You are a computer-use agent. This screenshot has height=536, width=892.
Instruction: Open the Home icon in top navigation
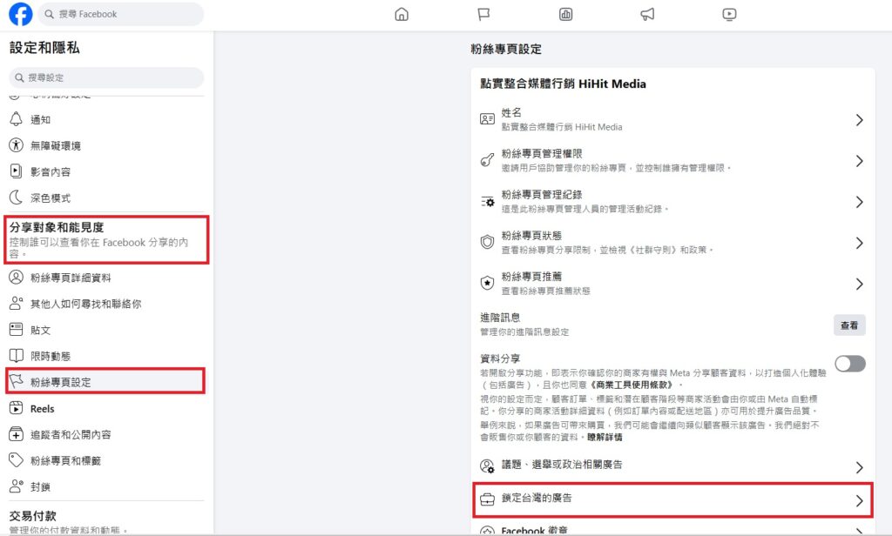[x=402, y=14]
